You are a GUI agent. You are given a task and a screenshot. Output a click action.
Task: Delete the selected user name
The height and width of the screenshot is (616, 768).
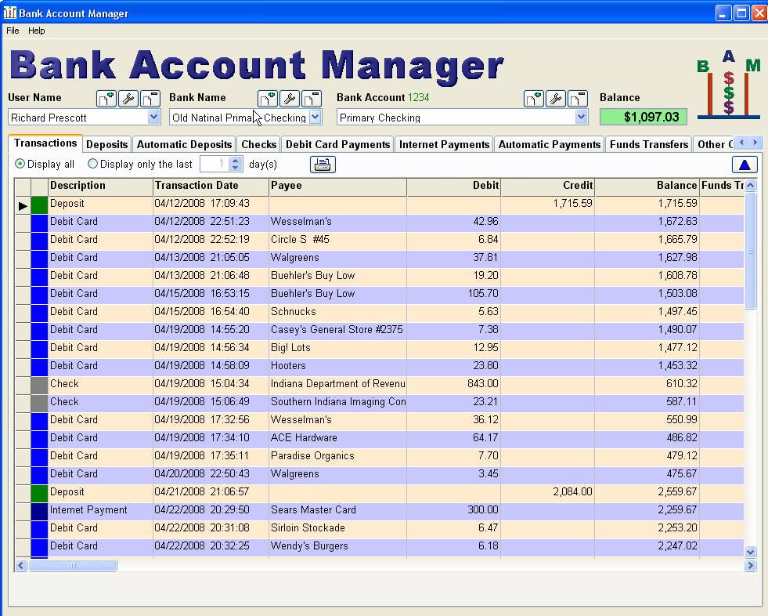(x=150, y=99)
